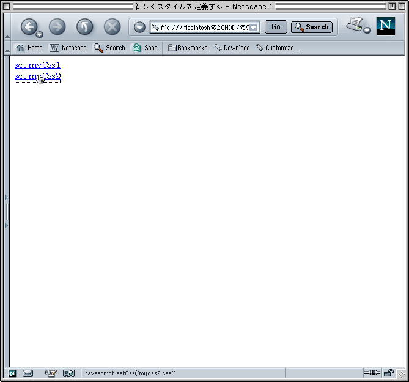Print the page with the printer icon
The width and height of the screenshot is (409, 382).
(x=355, y=24)
